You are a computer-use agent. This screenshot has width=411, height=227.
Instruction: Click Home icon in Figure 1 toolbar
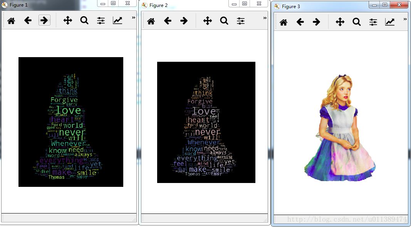11,20
